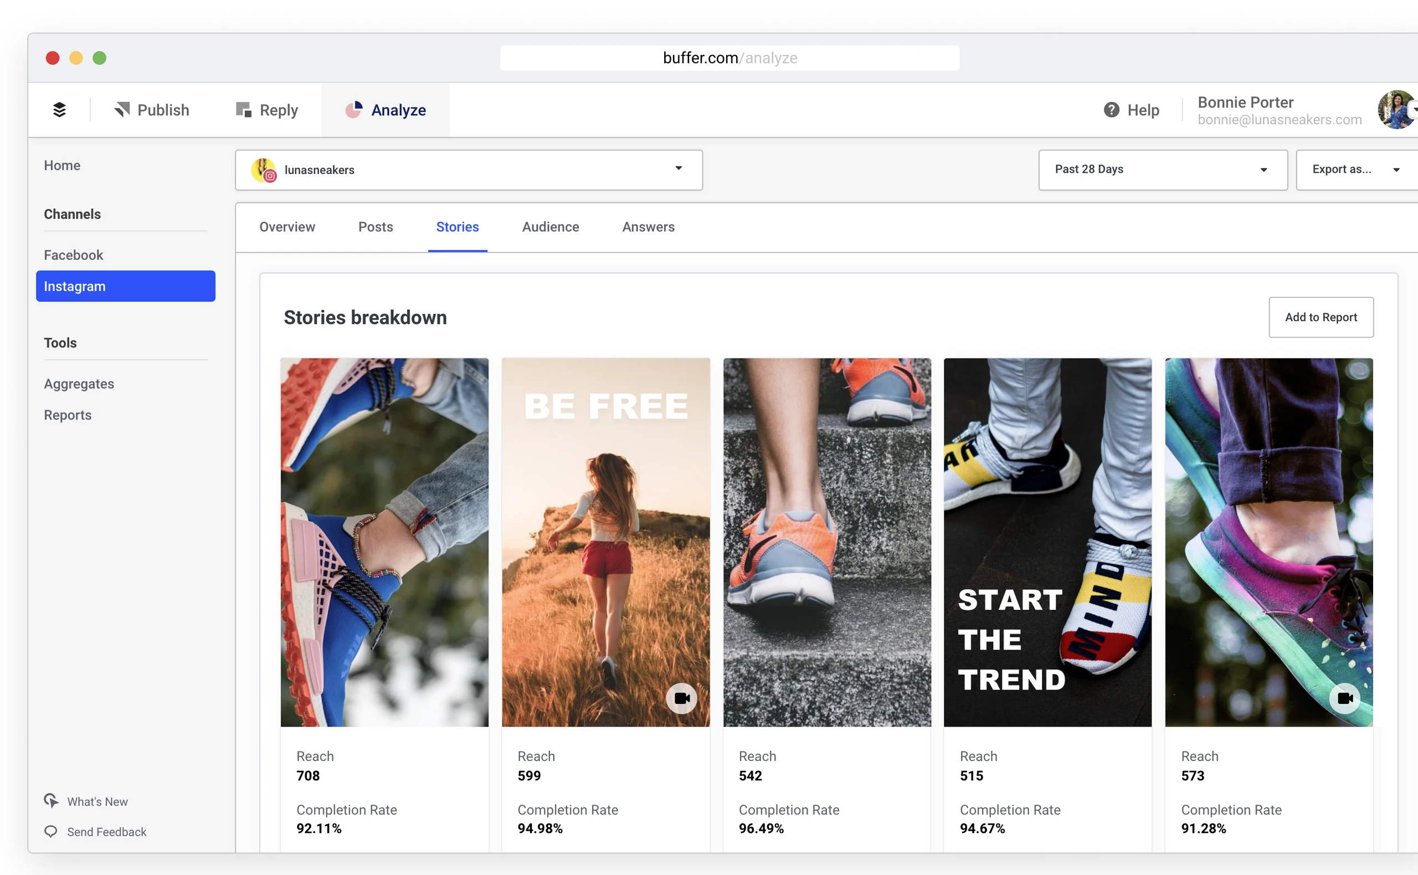1418x875 pixels.
Task: Open the START THE TREND story thumbnail
Action: coord(1047,542)
